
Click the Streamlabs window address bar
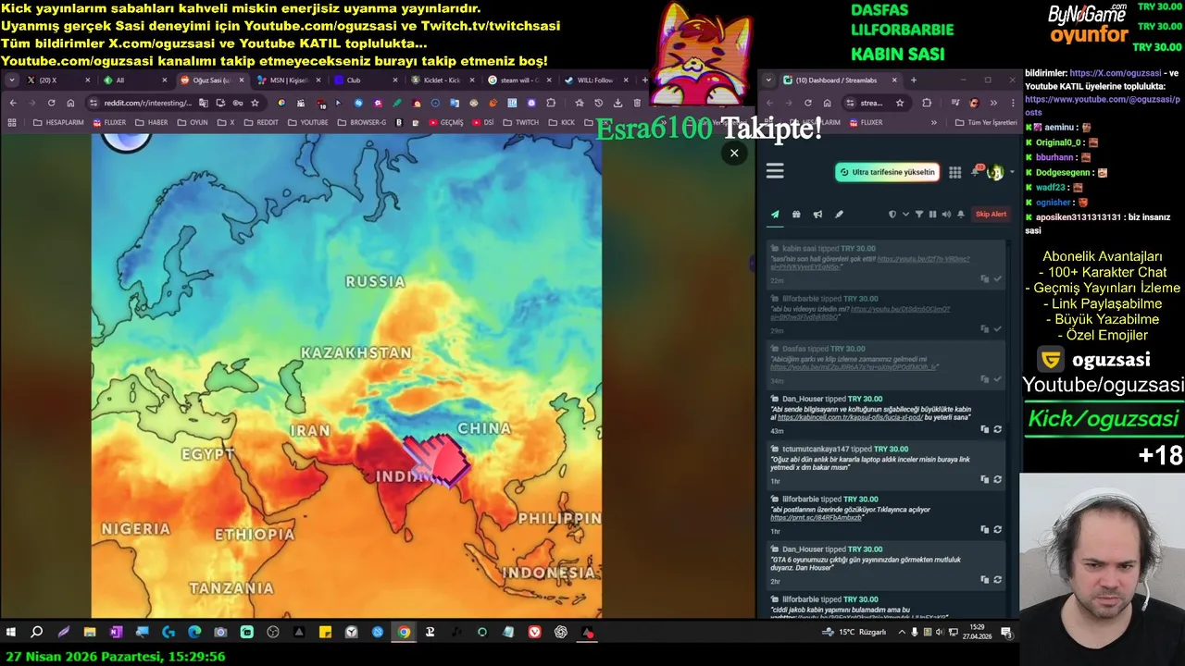tap(875, 103)
